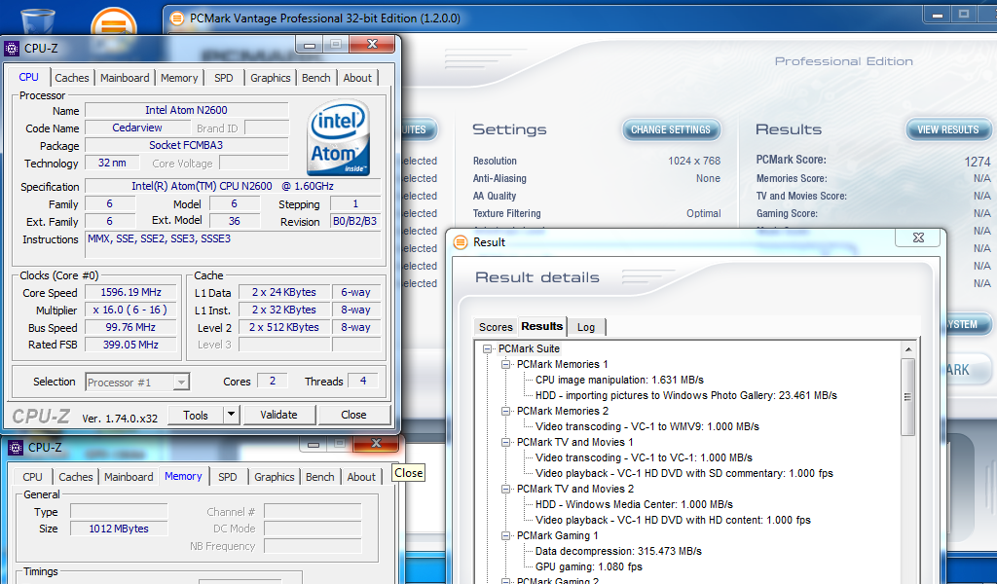The image size is (997, 584).
Task: Click the PCMark Score value 1274
Action: coord(978,162)
